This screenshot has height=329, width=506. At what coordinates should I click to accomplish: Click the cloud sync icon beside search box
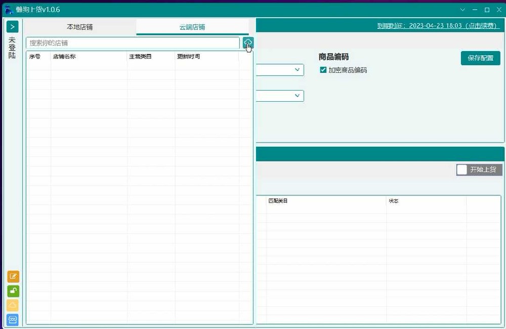248,43
